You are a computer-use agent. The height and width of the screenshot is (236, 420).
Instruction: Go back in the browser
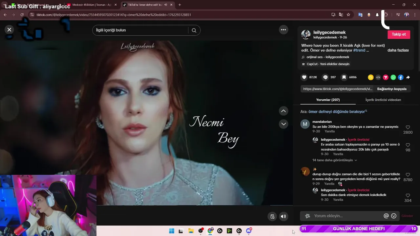[x=5, y=15]
